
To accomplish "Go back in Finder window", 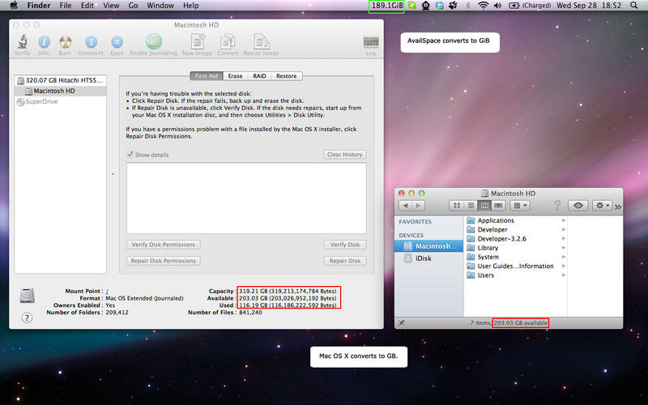I will click(406, 206).
